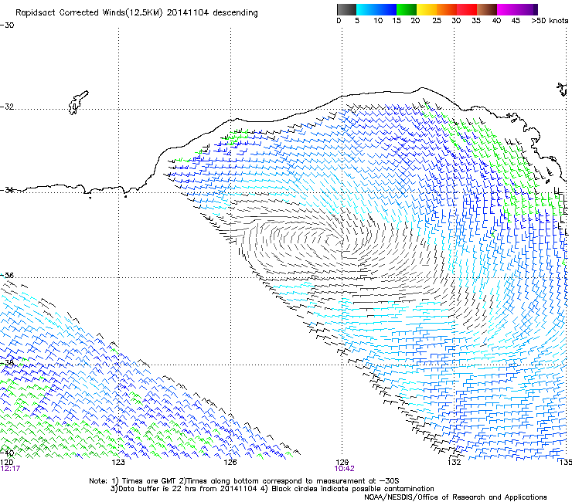Click the magenta-purple 40-50 knots color swatch
Viewport: 572px width, 502px height.
(517, 10)
